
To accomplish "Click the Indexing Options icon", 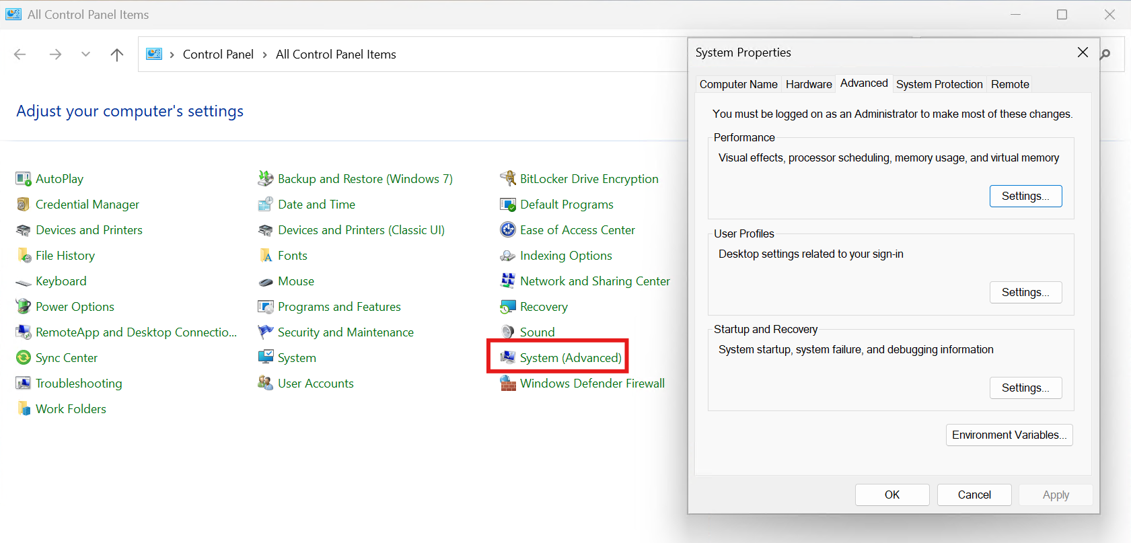I will tap(508, 256).
